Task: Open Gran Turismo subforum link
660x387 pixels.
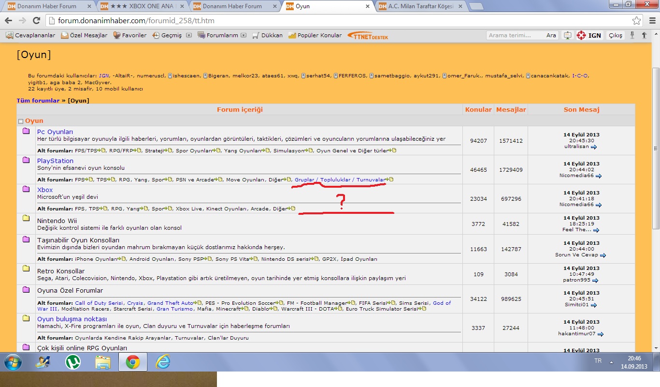Action: coord(174,309)
